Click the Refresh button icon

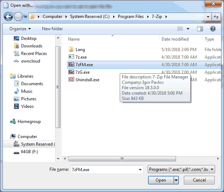[x=216, y=17]
